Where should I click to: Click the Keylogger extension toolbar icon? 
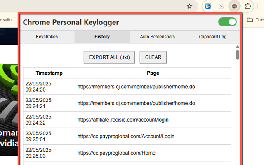(x=234, y=6)
